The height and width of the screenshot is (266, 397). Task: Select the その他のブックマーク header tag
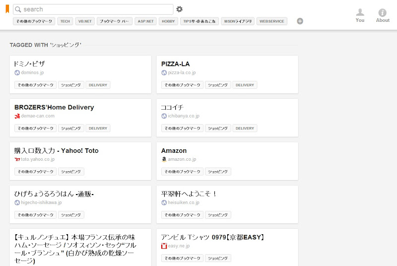tap(34, 21)
